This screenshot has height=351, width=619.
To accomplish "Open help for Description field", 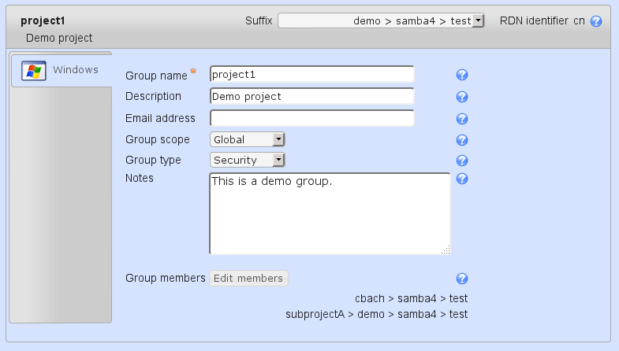I will [463, 97].
